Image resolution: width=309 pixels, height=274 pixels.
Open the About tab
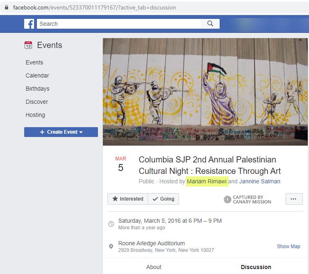pyautogui.click(x=154, y=267)
